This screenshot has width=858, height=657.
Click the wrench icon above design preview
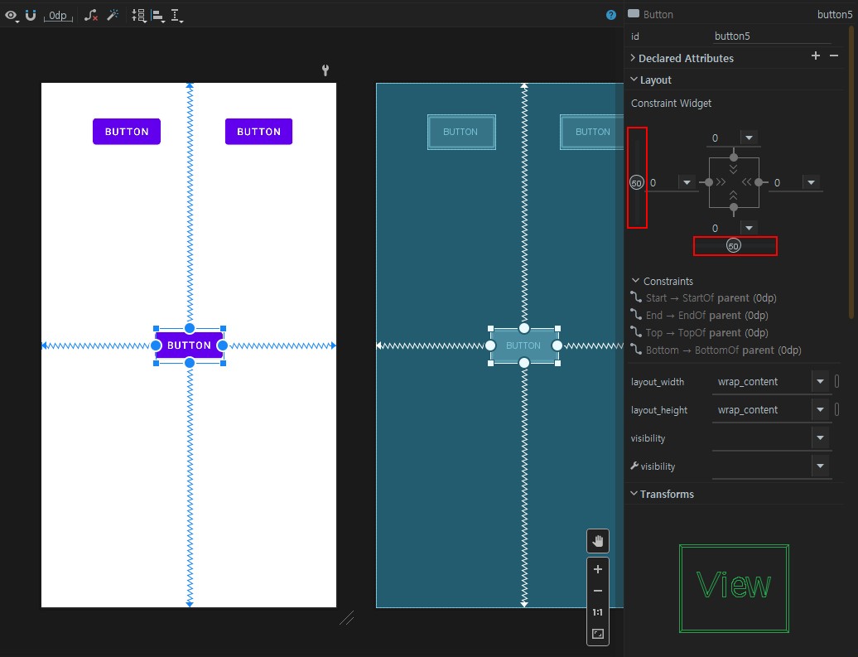point(325,70)
